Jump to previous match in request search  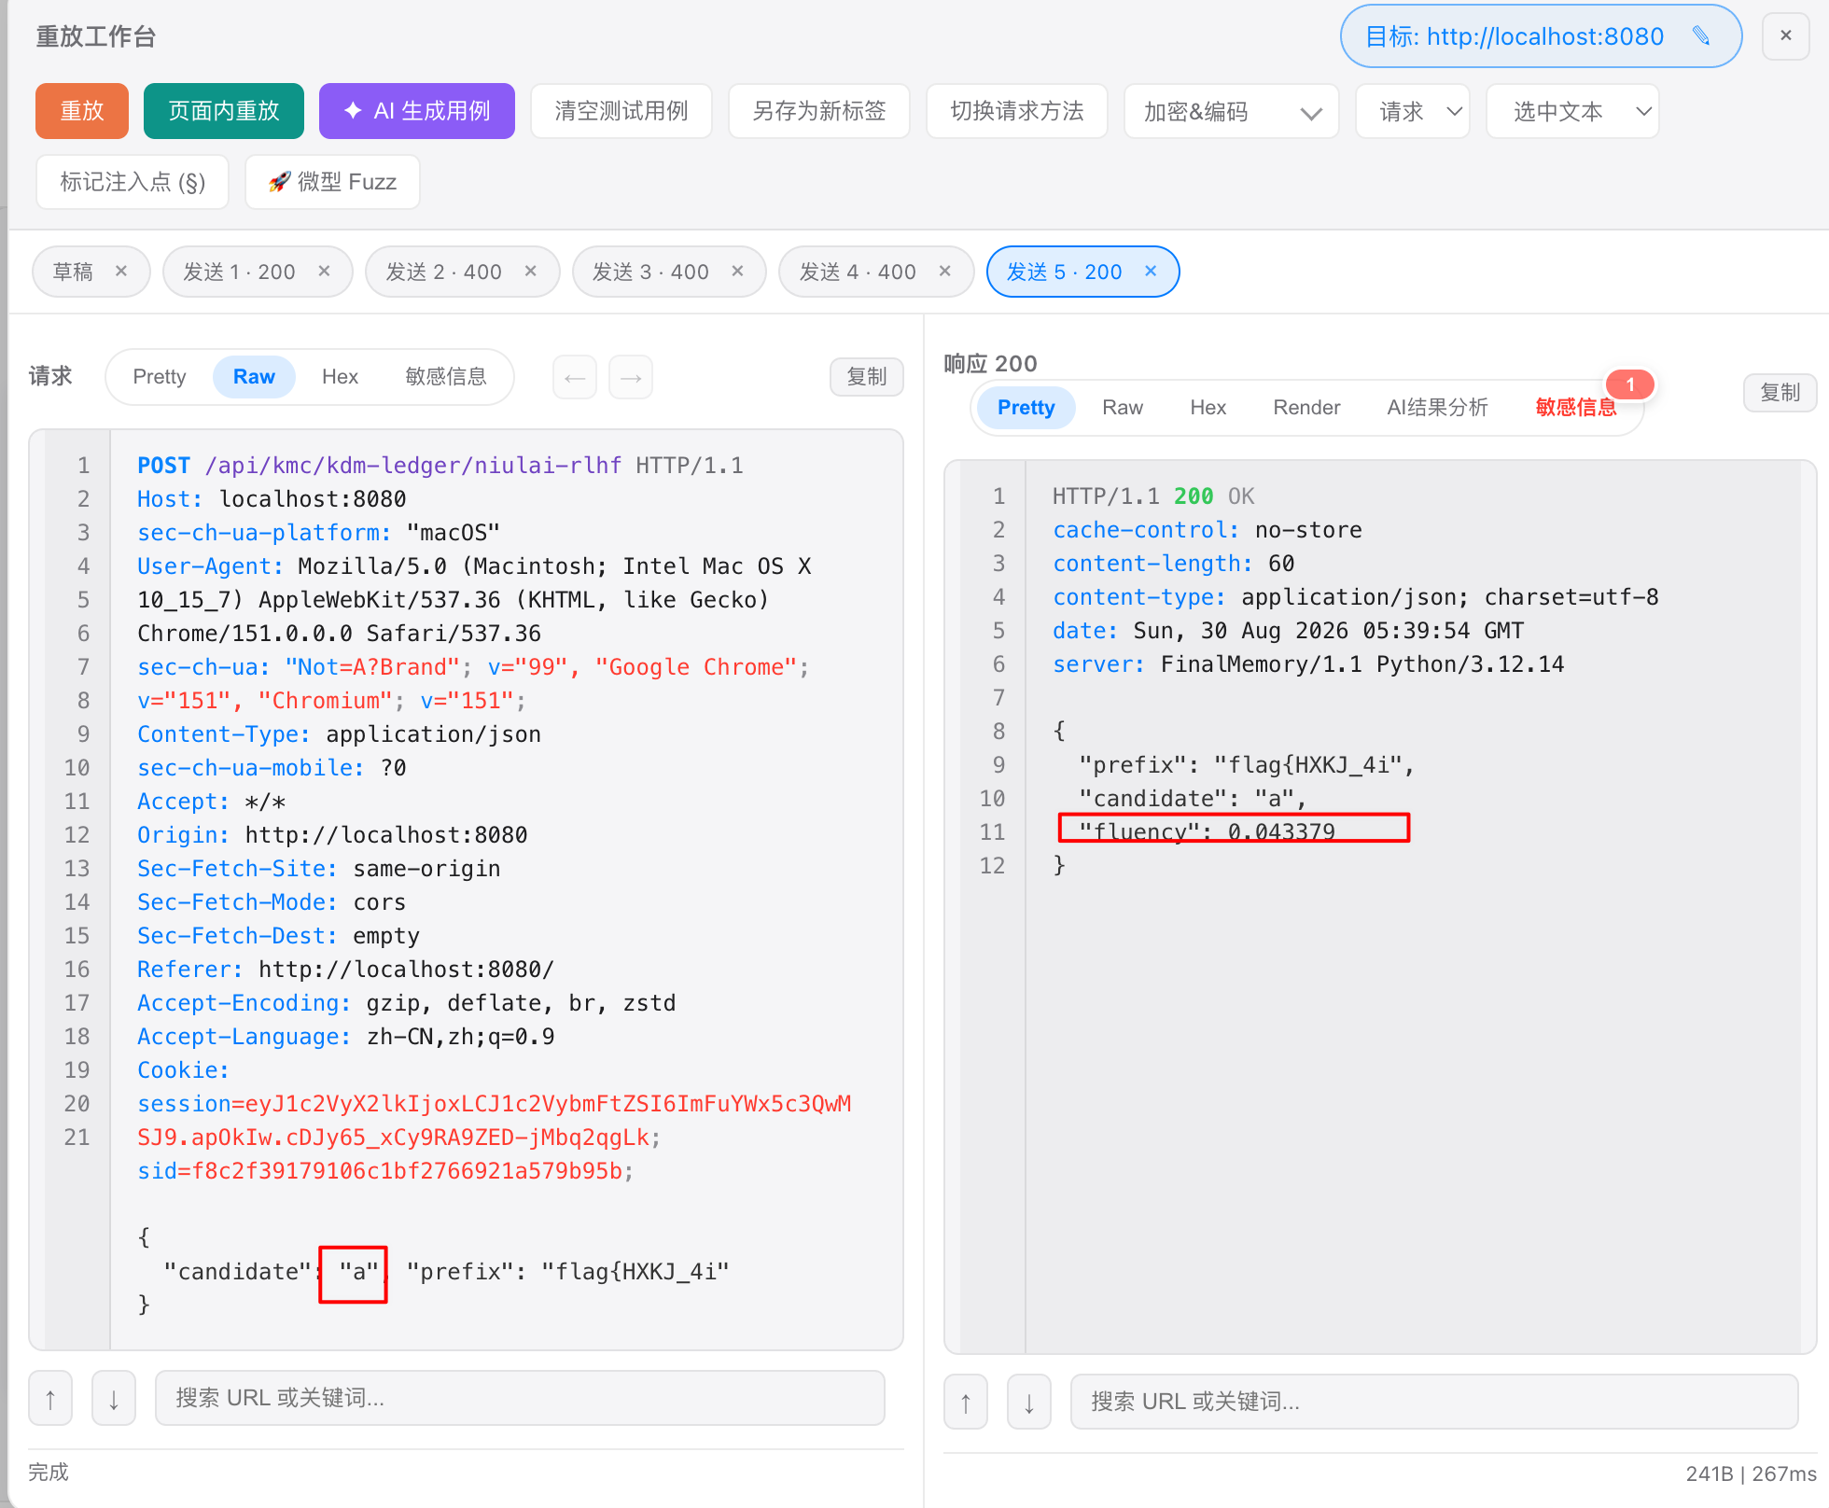coord(50,1398)
